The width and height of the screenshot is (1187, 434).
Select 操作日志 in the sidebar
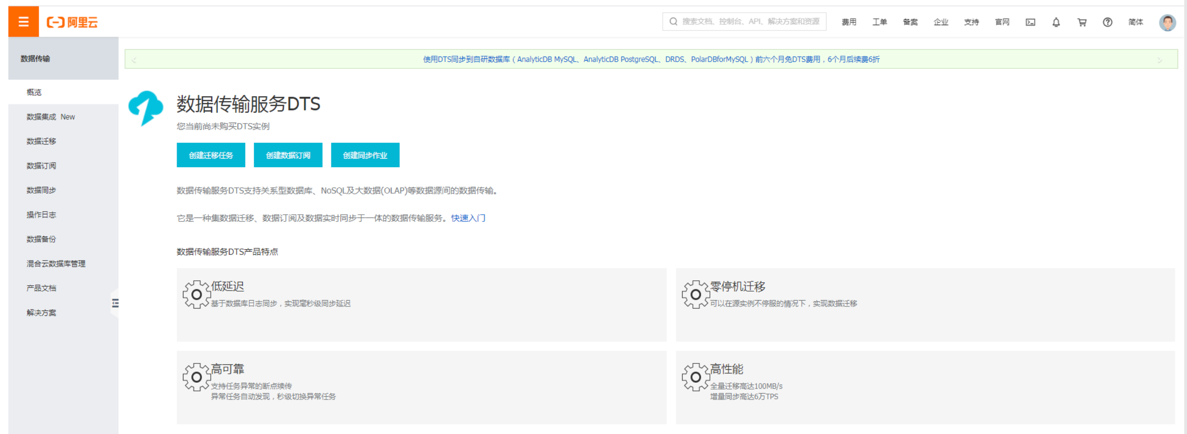coord(63,214)
